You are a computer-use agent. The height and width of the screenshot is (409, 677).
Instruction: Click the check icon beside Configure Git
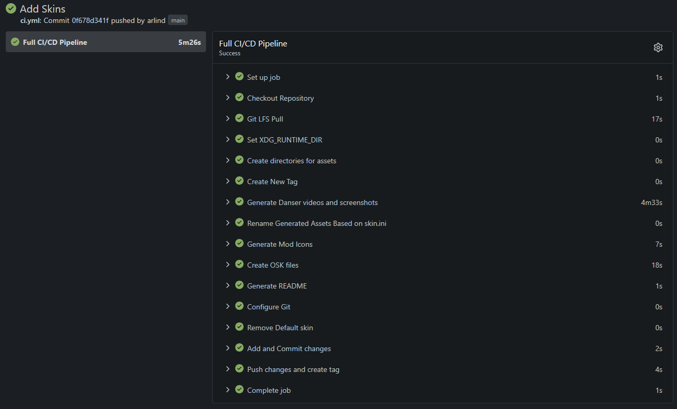[239, 306]
